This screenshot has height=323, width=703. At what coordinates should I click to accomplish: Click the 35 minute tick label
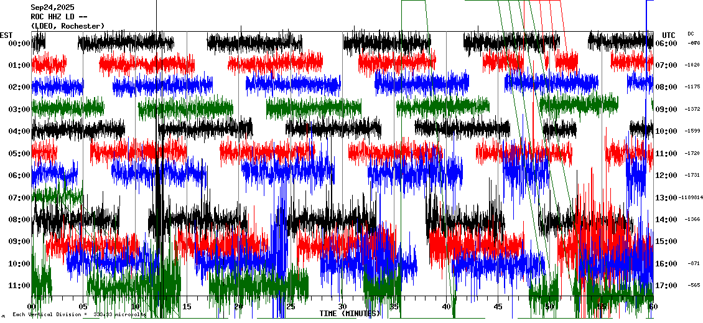tap(394, 307)
